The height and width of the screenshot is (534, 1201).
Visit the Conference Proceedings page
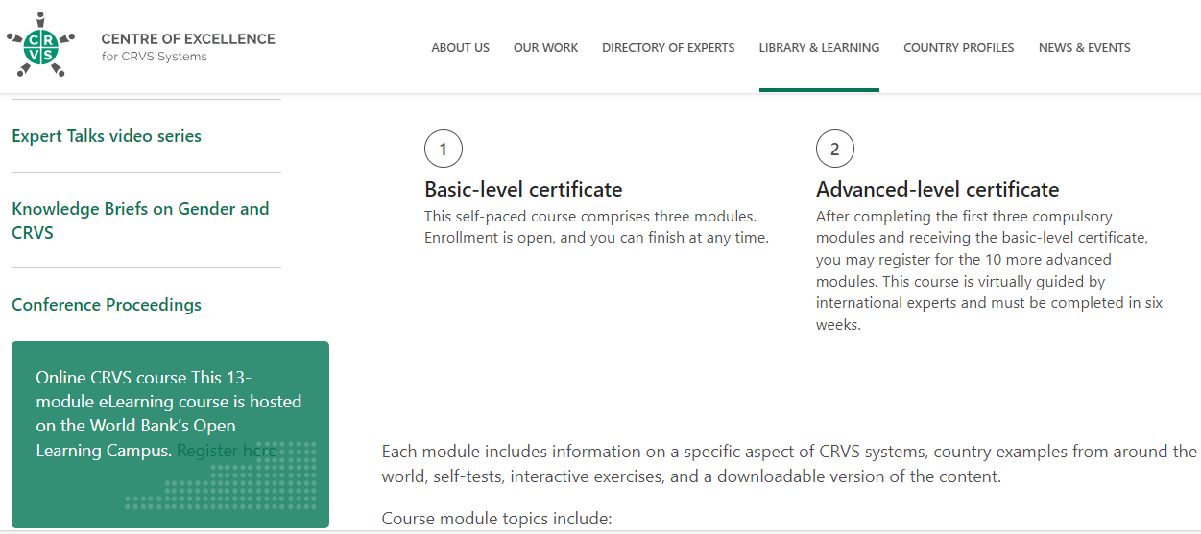point(107,305)
